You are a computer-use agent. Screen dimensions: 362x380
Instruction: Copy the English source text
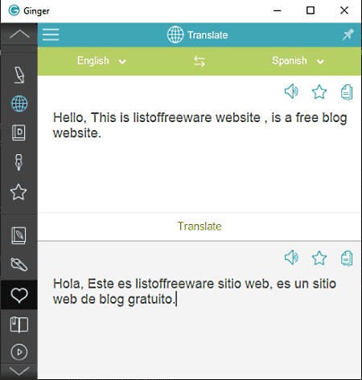(x=347, y=92)
